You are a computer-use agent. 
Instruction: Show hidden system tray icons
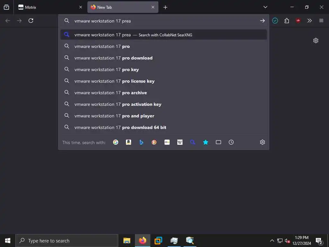click(x=272, y=241)
